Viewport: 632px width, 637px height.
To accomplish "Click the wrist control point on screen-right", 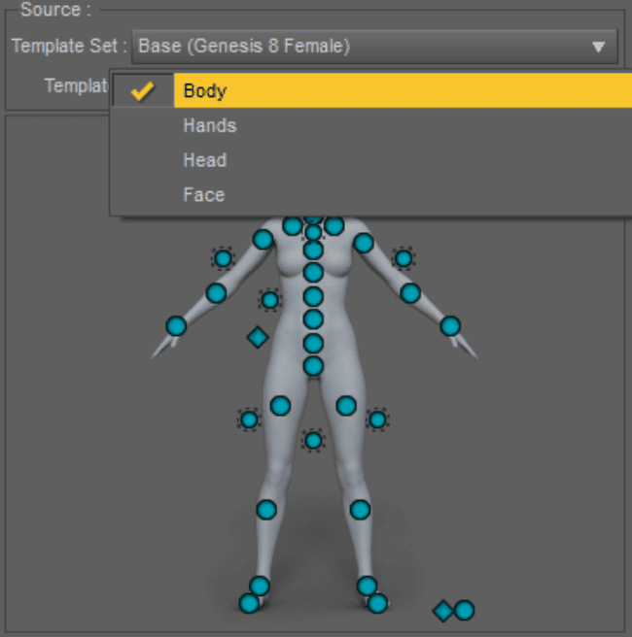I will click(450, 326).
